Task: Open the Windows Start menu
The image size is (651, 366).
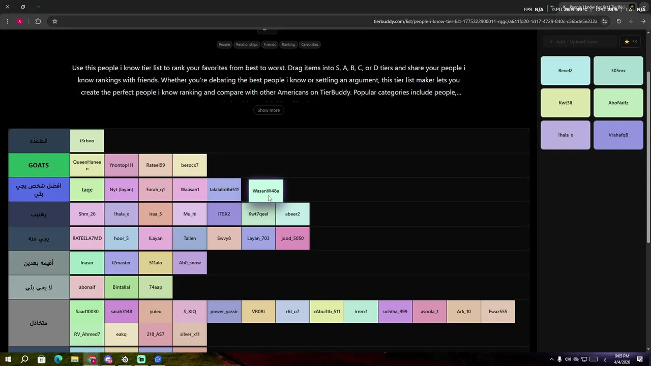Action: (8, 359)
